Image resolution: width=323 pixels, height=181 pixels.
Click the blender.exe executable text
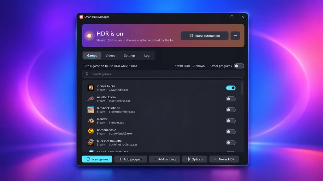click(116, 123)
